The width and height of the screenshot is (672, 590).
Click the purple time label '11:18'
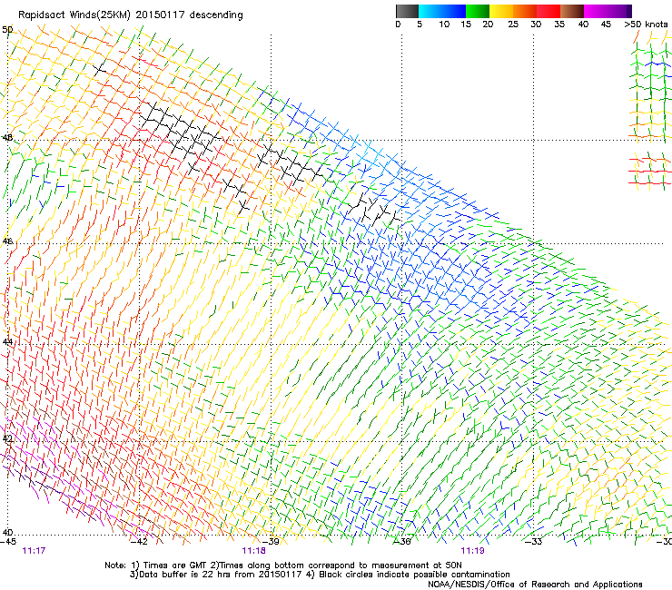pyautogui.click(x=253, y=551)
